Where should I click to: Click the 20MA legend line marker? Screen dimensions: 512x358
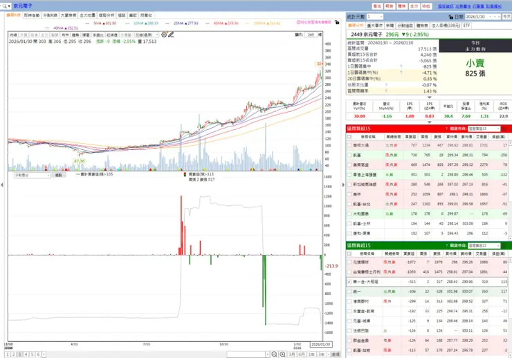coord(167,23)
